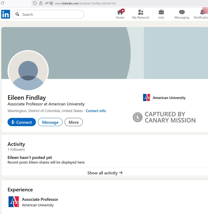Screen dimensions: 208x214
Task: Open My Network people icon
Action: pos(141,12)
